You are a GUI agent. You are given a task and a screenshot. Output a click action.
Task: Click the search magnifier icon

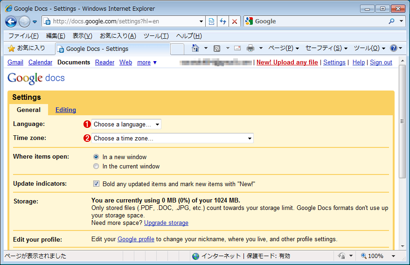(x=391, y=21)
